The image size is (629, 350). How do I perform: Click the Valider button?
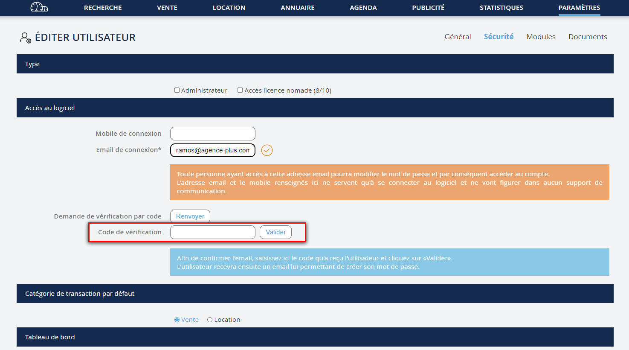tap(275, 232)
